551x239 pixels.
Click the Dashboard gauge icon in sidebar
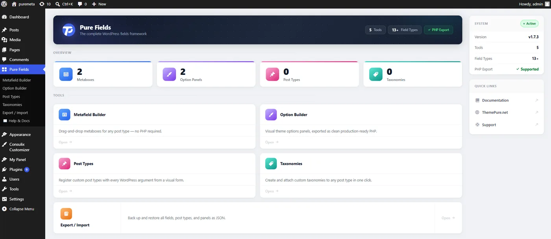[x=4, y=17]
